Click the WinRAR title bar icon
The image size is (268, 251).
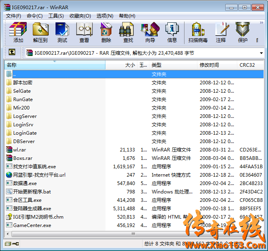(x=7, y=7)
